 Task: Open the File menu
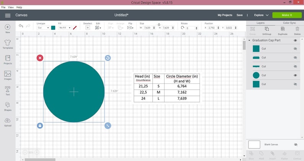click(3, 7)
